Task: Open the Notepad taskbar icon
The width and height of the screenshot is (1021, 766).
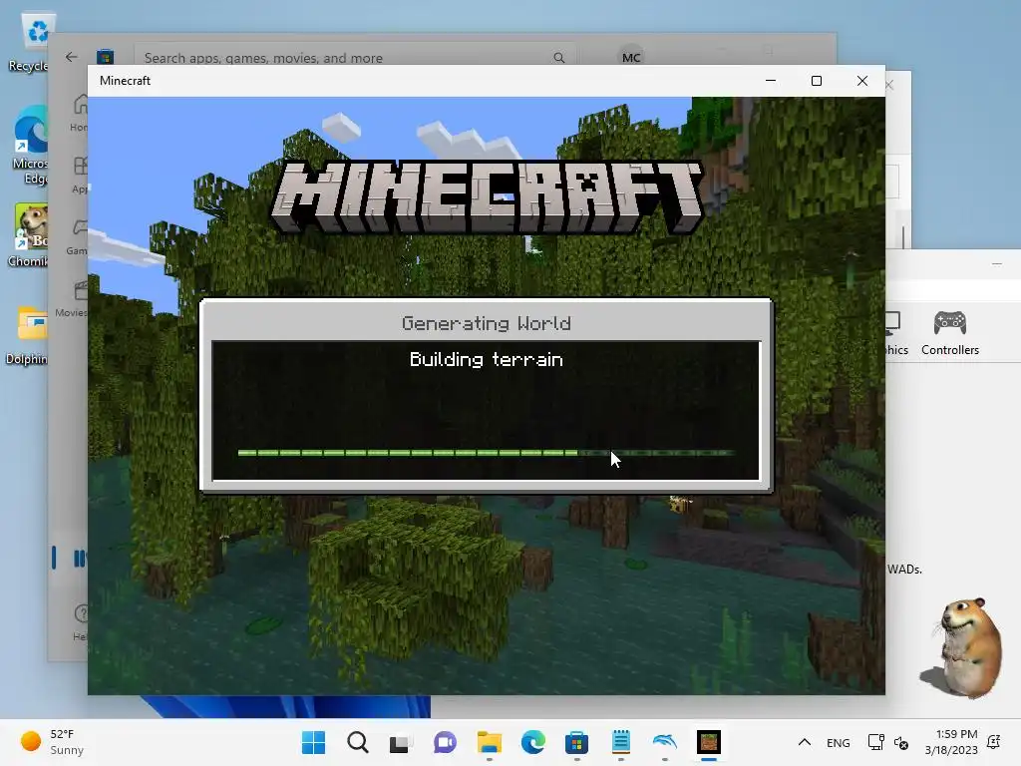Action: (620, 742)
